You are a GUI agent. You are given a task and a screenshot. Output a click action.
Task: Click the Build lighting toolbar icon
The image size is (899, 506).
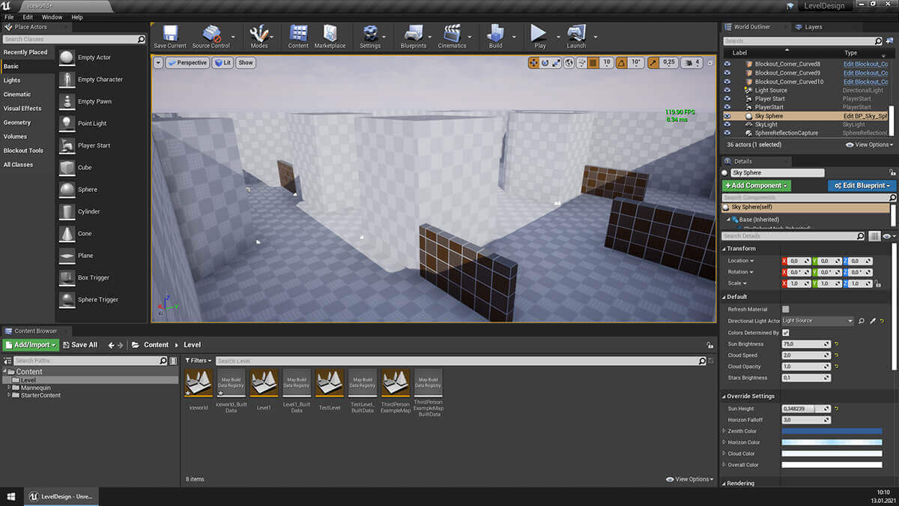495,34
